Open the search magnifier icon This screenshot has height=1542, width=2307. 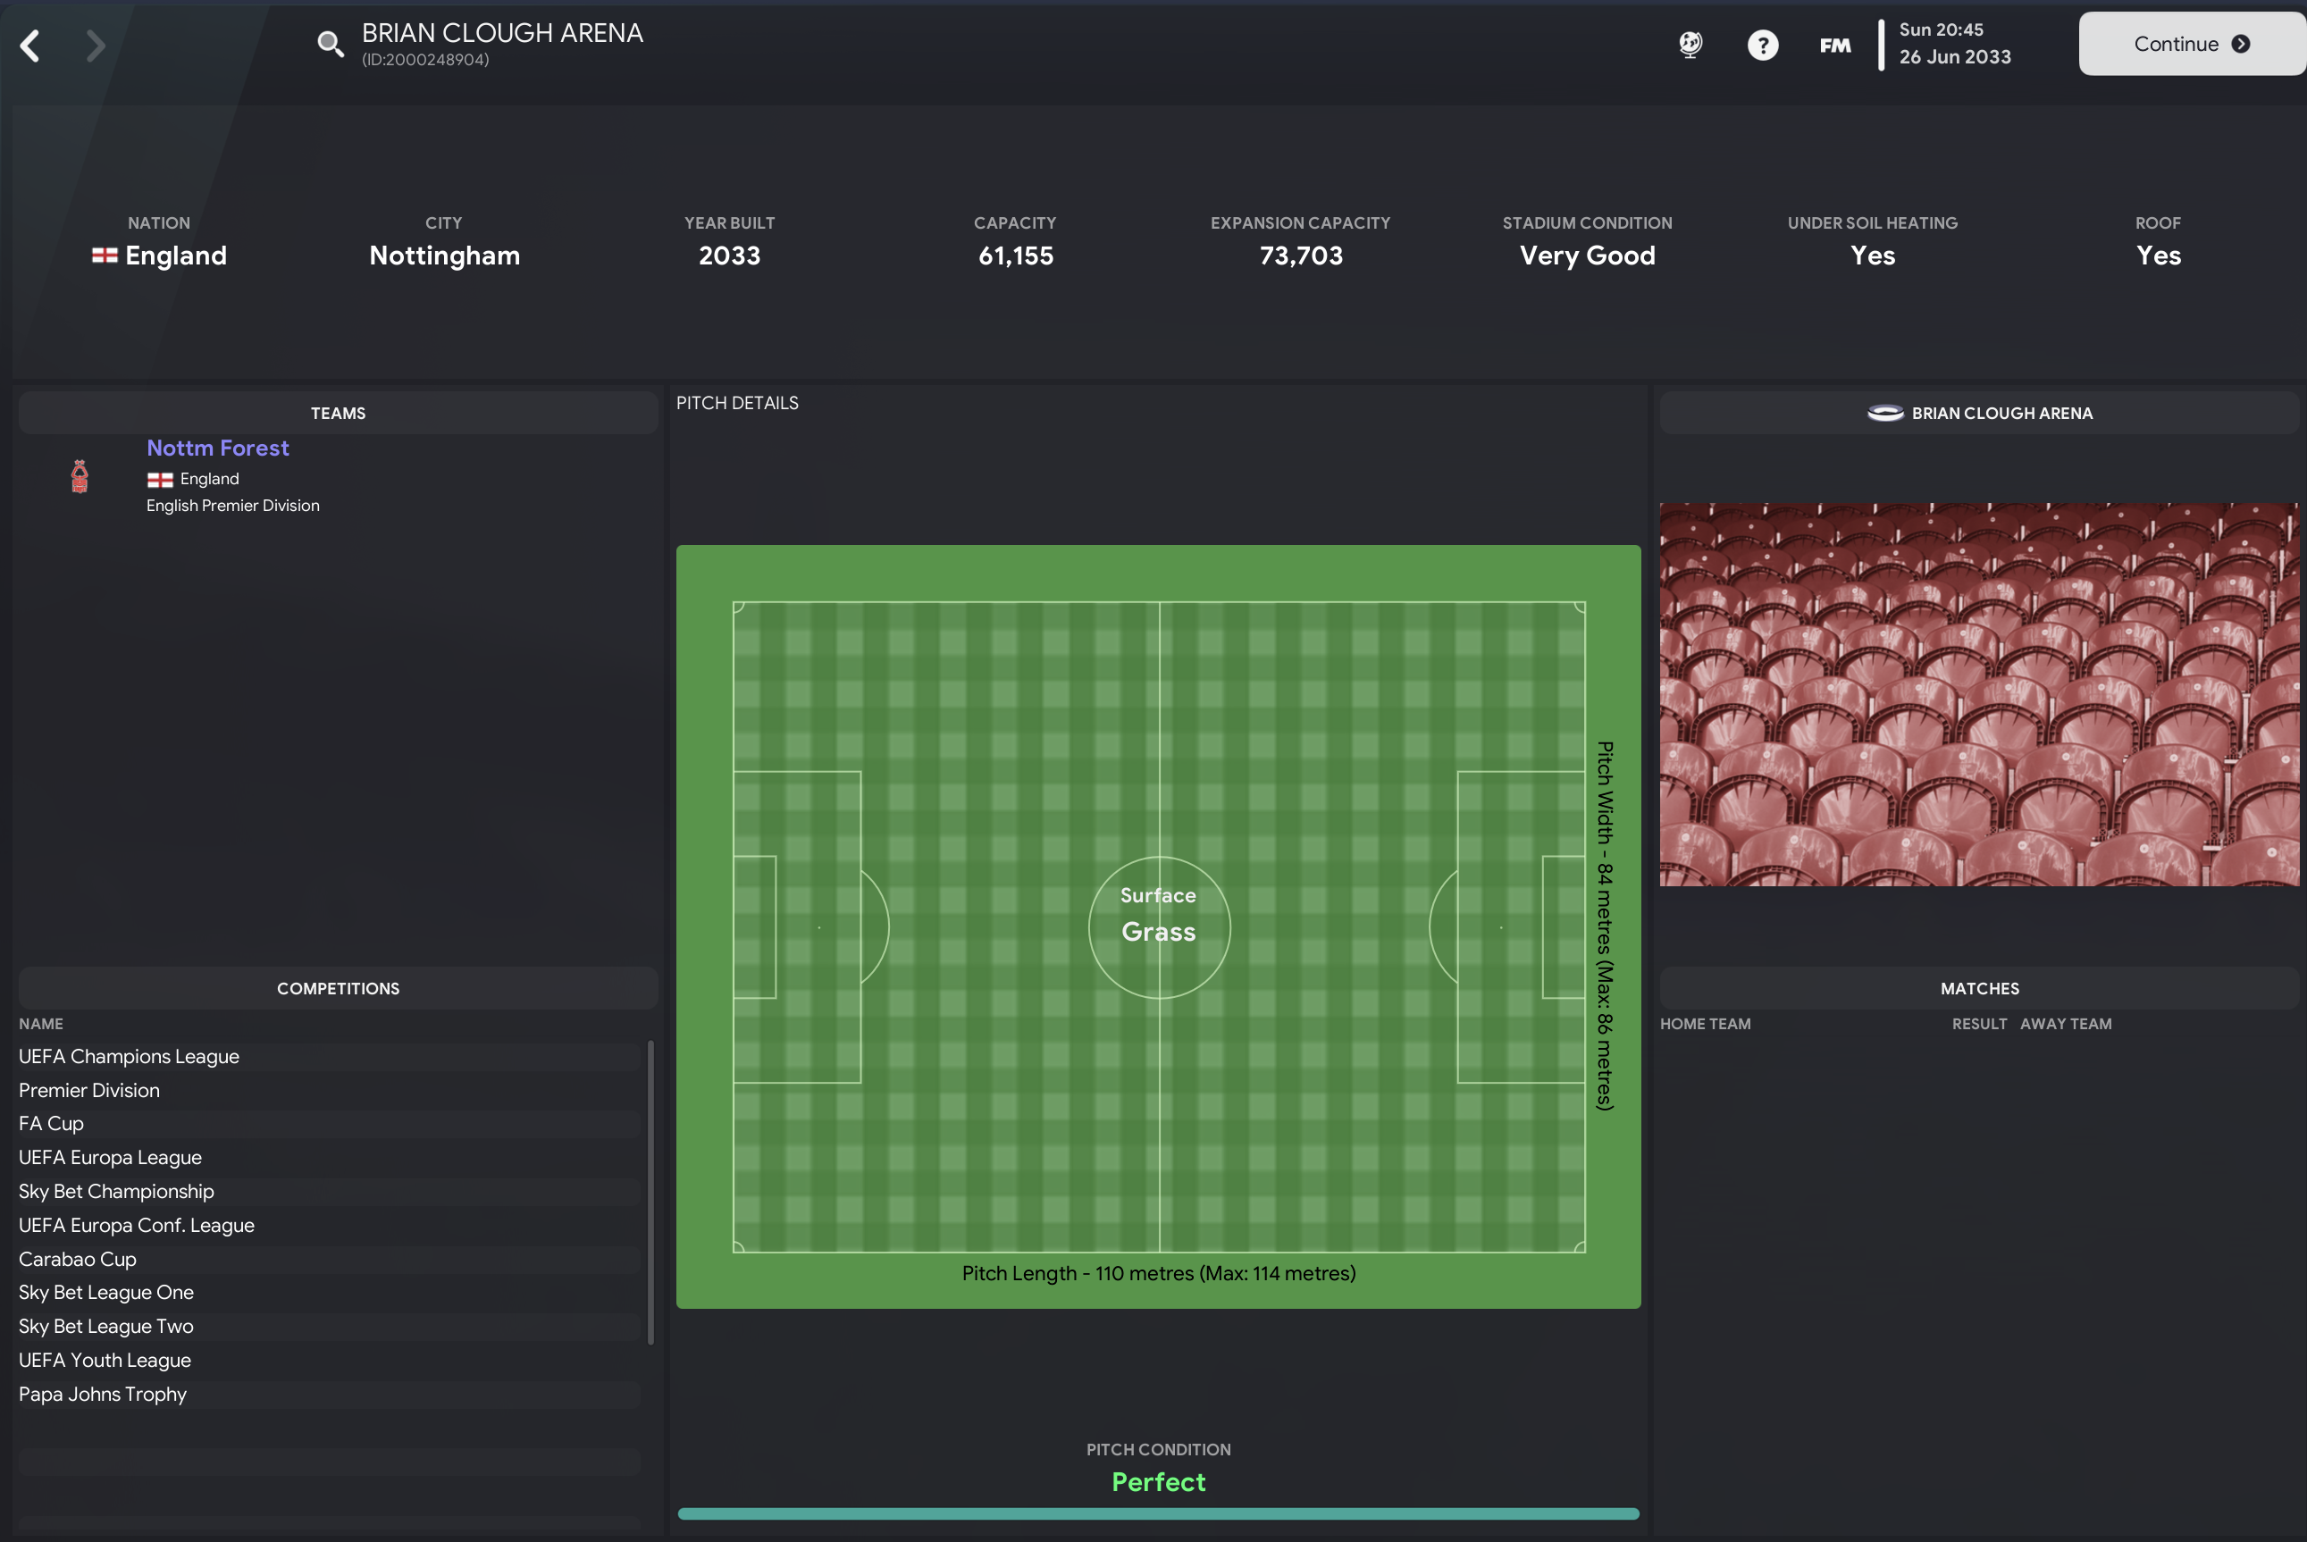point(330,45)
